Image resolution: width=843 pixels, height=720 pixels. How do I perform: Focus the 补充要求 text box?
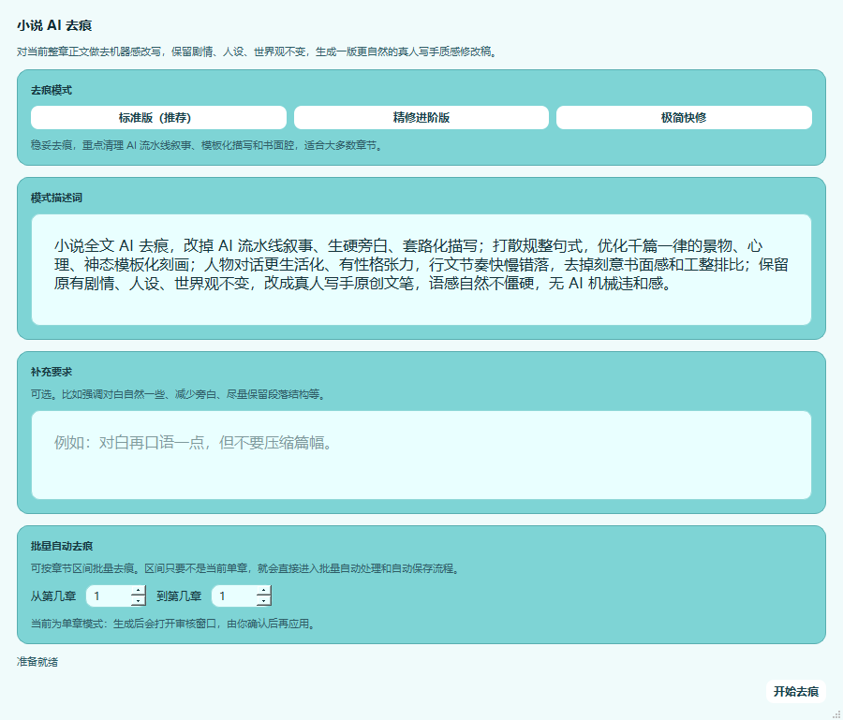tap(421, 455)
